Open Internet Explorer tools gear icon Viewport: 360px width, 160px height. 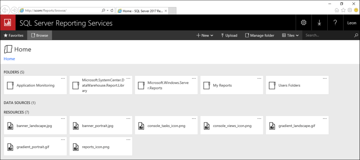tap(350, 10)
